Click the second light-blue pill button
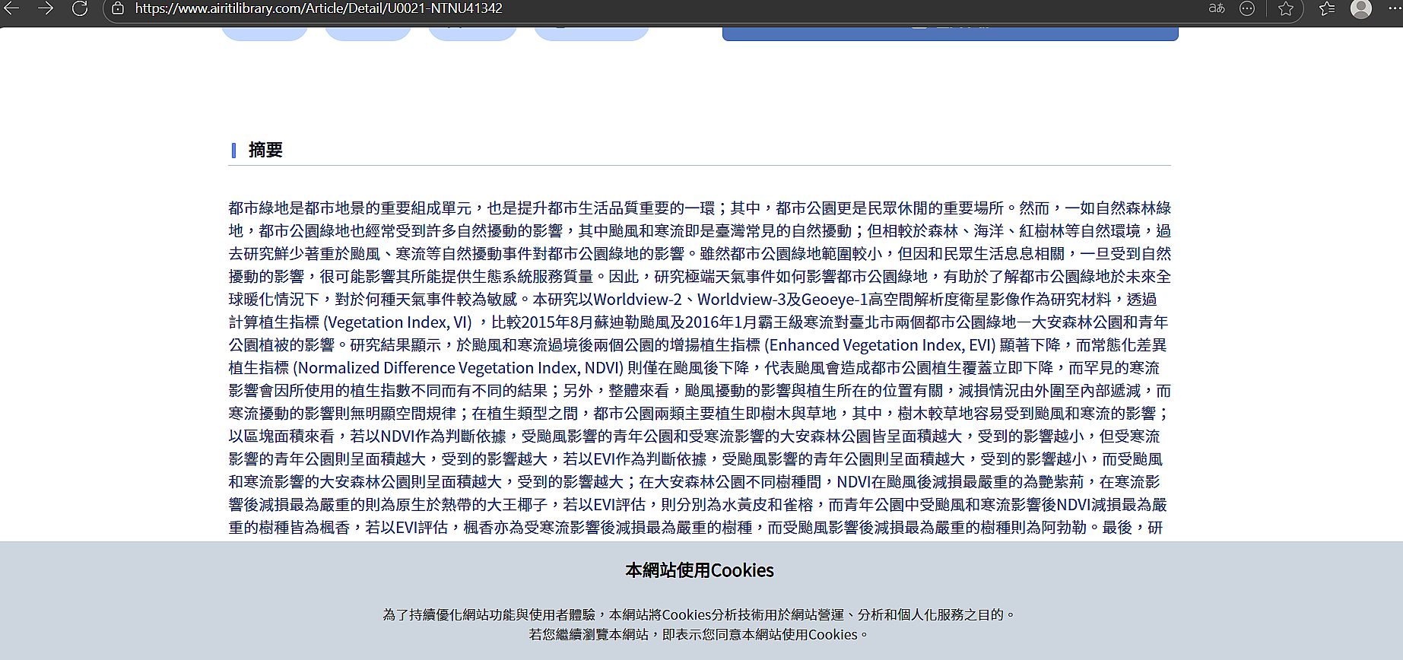 (368, 33)
